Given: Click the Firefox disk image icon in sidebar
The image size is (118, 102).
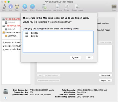Looking at the screenshot, I should [x=3, y=43].
